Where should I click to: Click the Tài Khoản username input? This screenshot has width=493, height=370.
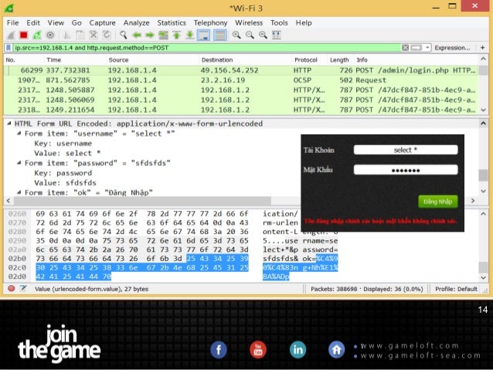406,150
